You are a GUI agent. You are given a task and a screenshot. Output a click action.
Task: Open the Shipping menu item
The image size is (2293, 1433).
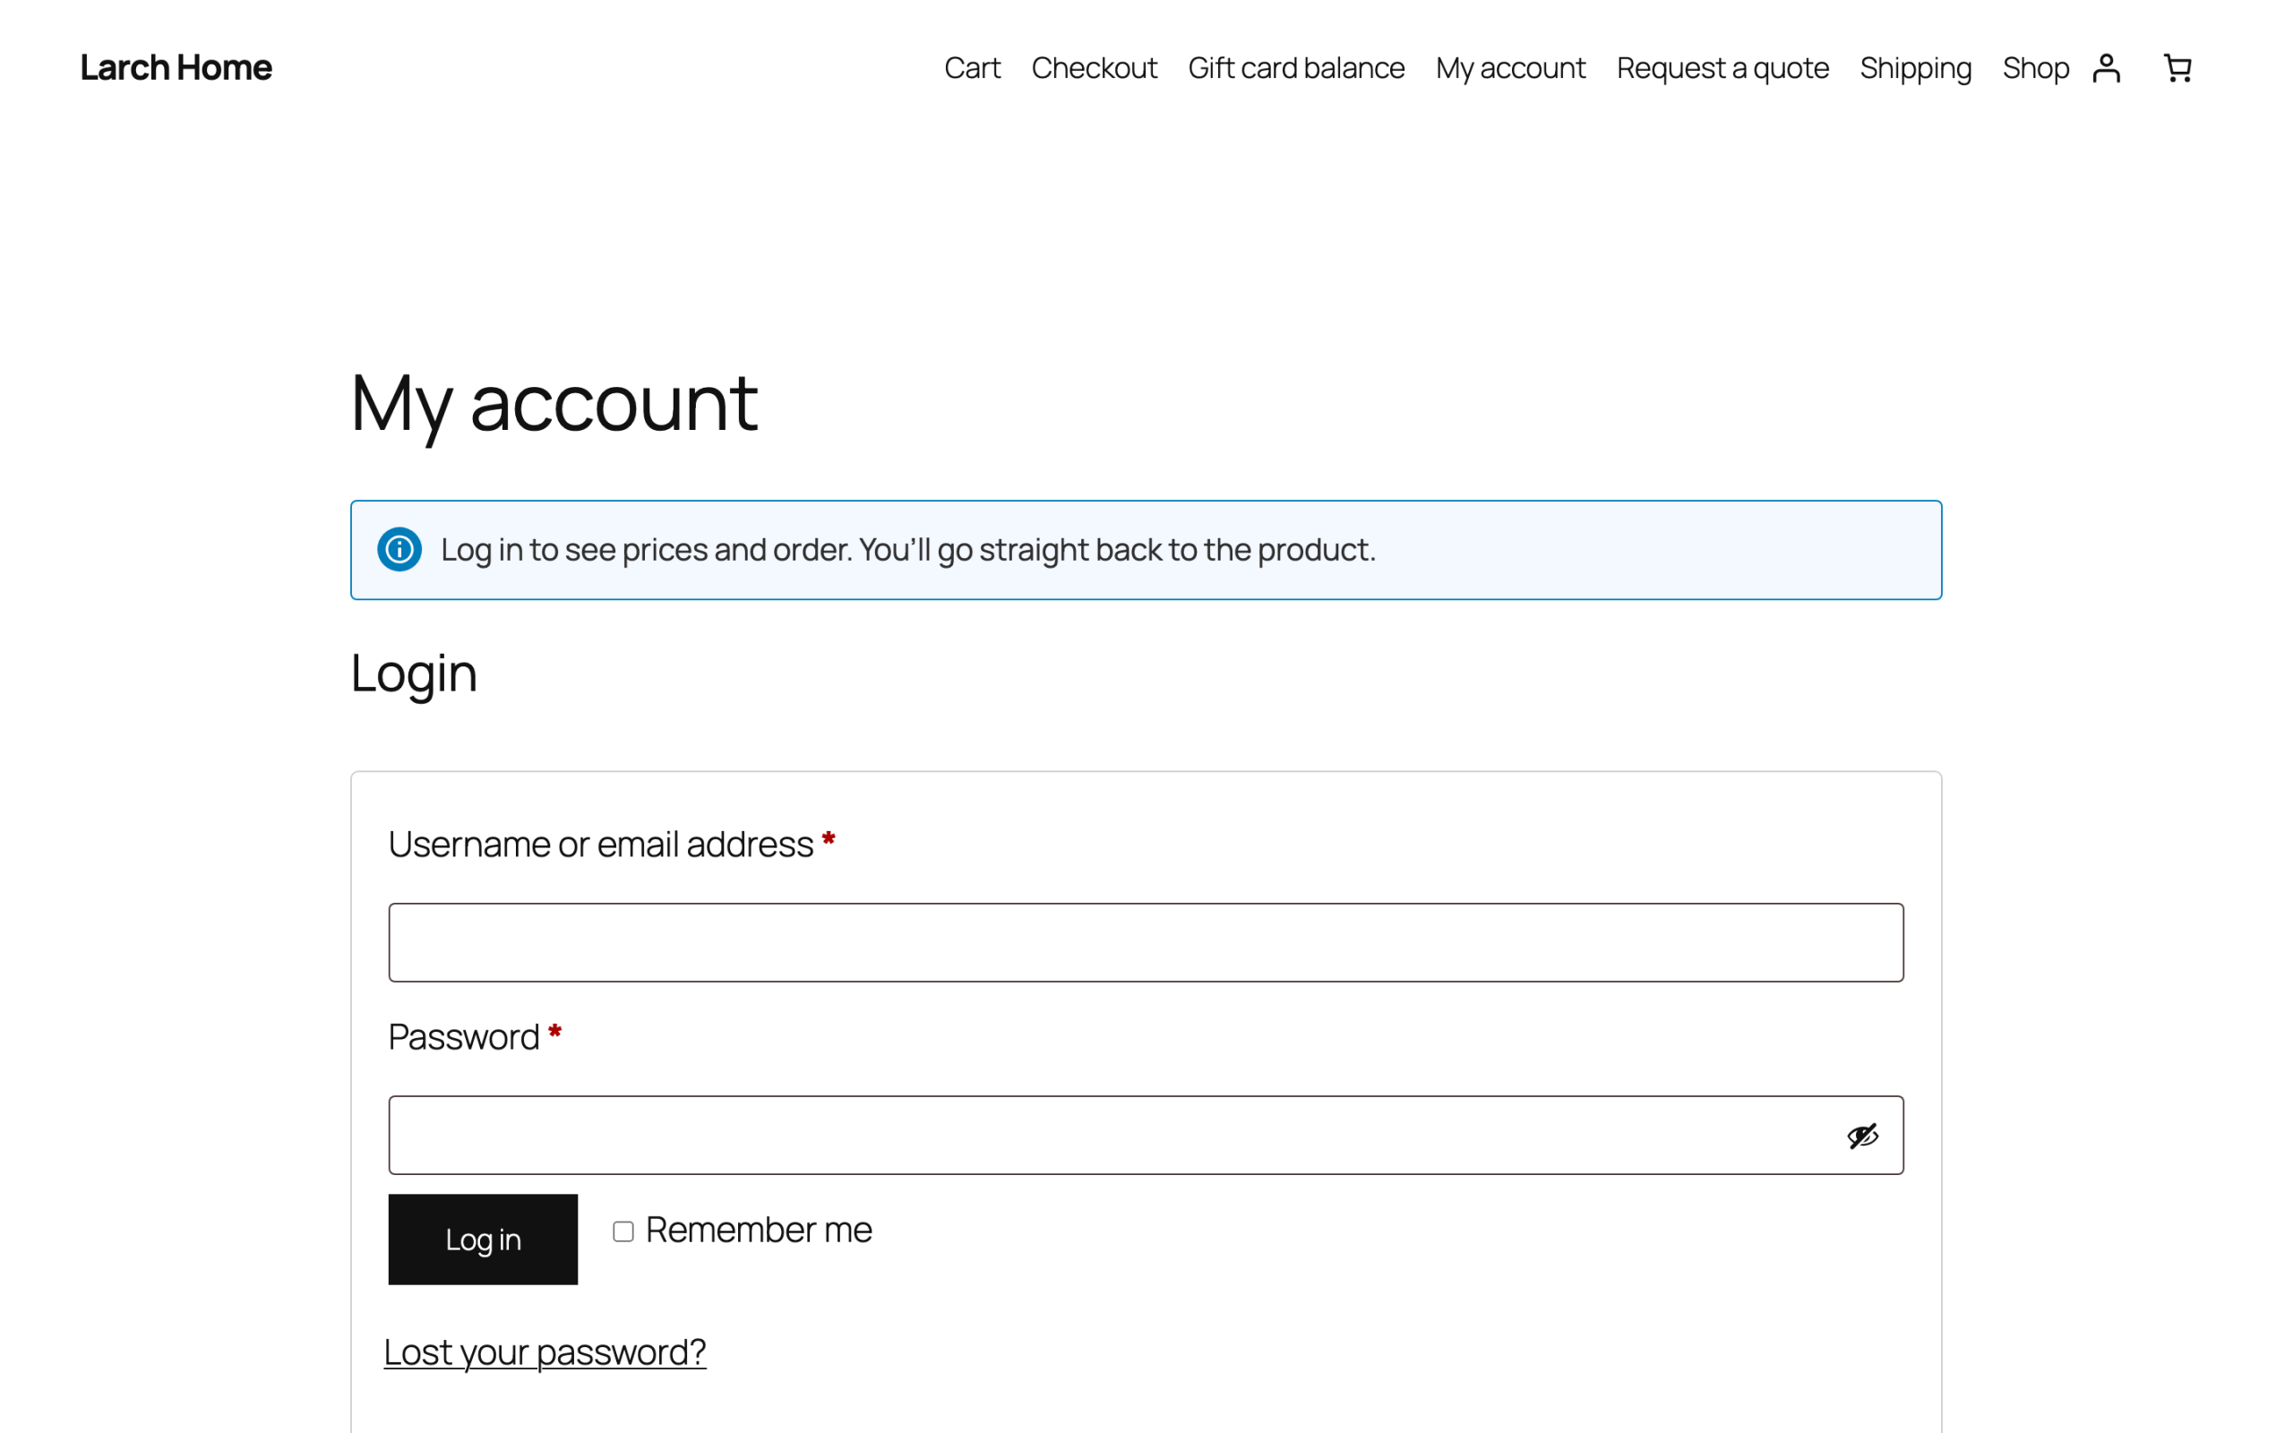point(1915,68)
